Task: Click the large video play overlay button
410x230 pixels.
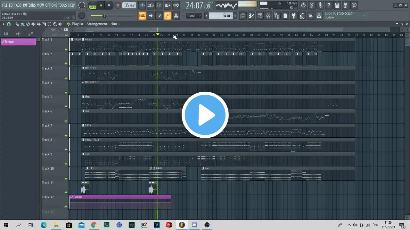Action: (205, 115)
